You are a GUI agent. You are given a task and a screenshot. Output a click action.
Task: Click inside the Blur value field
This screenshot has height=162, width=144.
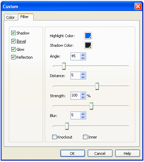[x=76, y=115]
